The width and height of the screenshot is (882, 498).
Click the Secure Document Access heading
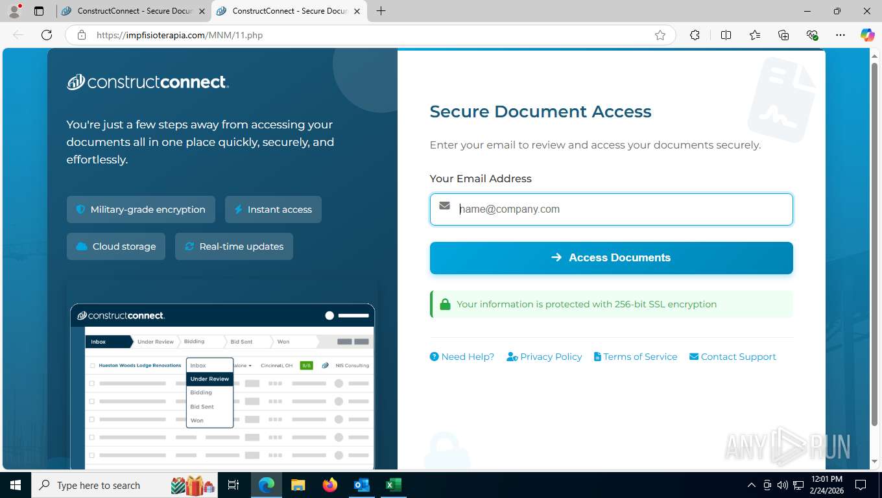[x=540, y=112]
